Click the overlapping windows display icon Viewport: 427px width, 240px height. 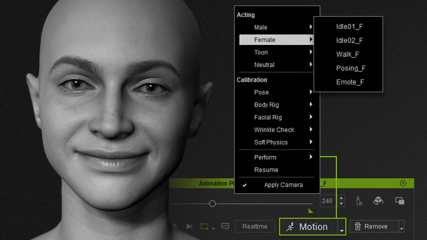(399, 201)
